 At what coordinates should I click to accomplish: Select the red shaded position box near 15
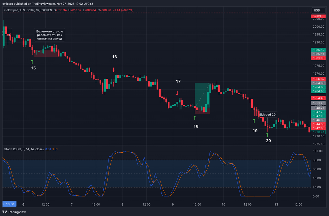pos(46,53)
